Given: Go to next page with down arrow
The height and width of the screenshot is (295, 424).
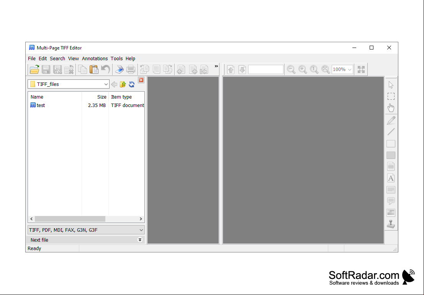Looking at the screenshot, I should click(x=242, y=69).
